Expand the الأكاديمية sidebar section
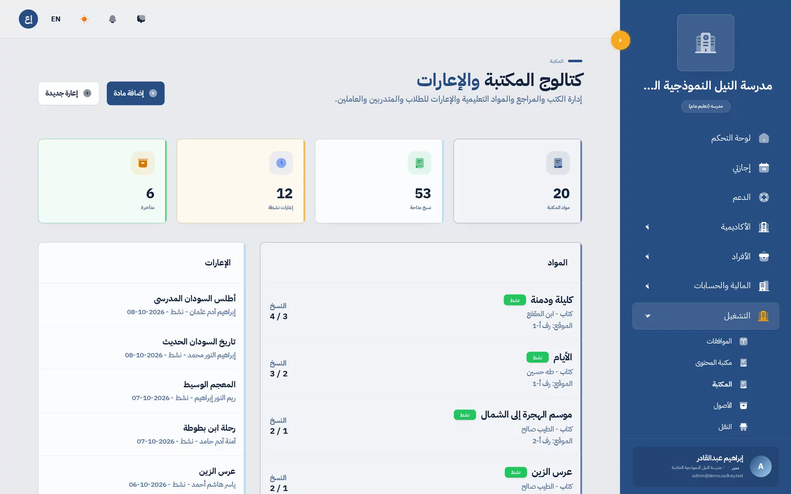This screenshot has height=494, width=791. 705,227
